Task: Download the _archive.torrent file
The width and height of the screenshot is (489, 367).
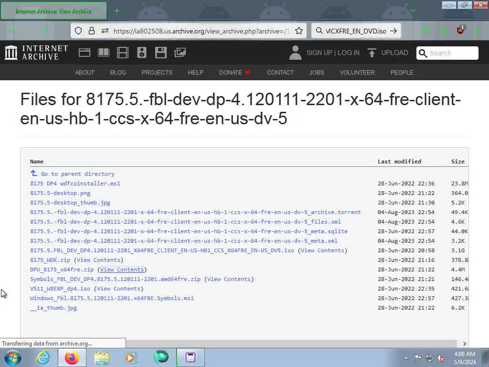Action: coord(195,212)
